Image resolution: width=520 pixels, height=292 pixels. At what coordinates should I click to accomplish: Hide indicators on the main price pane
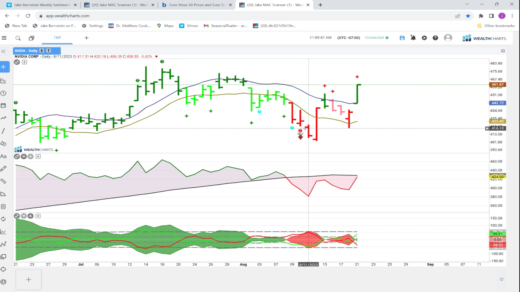coord(17,62)
